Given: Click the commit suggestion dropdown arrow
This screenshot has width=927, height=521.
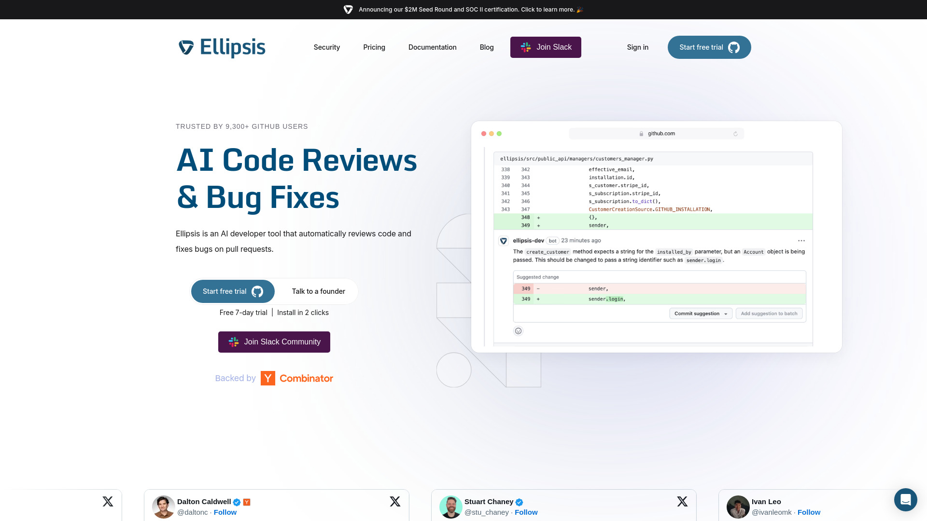Looking at the screenshot, I should [725, 313].
